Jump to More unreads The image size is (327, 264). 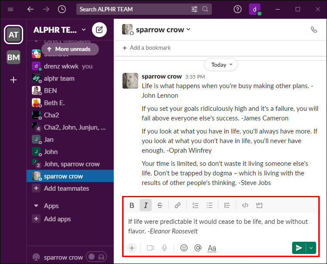70,49
